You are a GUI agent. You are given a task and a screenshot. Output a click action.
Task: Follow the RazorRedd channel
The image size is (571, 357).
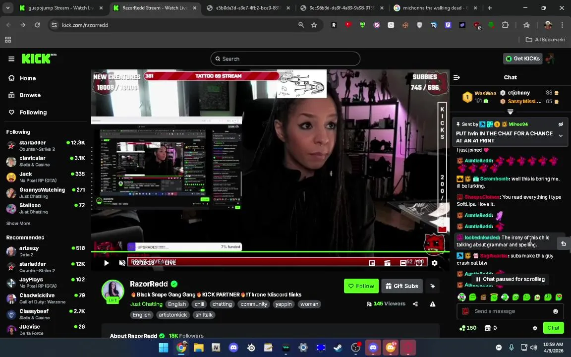pos(361,286)
